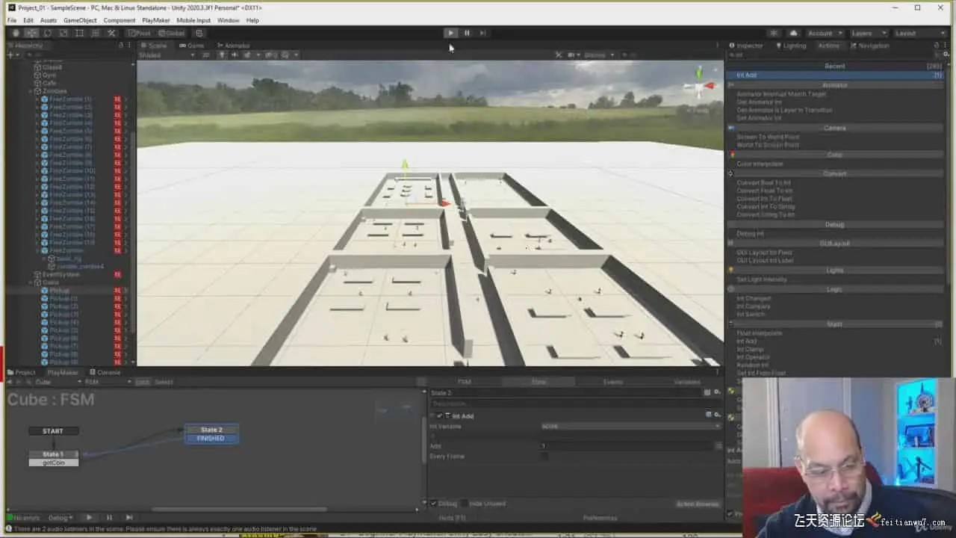Toggle the Pivot handle position button

pyautogui.click(x=139, y=33)
